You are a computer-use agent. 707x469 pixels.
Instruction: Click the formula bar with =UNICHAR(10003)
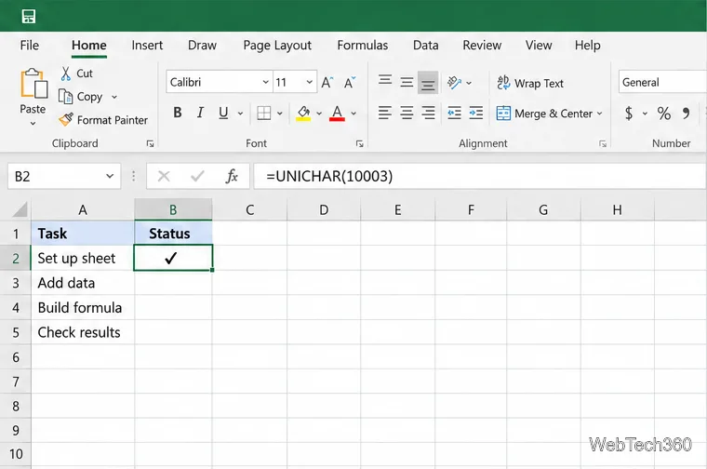click(x=480, y=176)
